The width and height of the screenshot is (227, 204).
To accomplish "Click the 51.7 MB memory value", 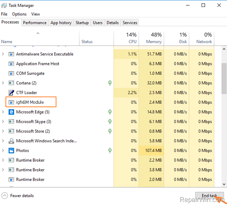I will pos(154,54).
